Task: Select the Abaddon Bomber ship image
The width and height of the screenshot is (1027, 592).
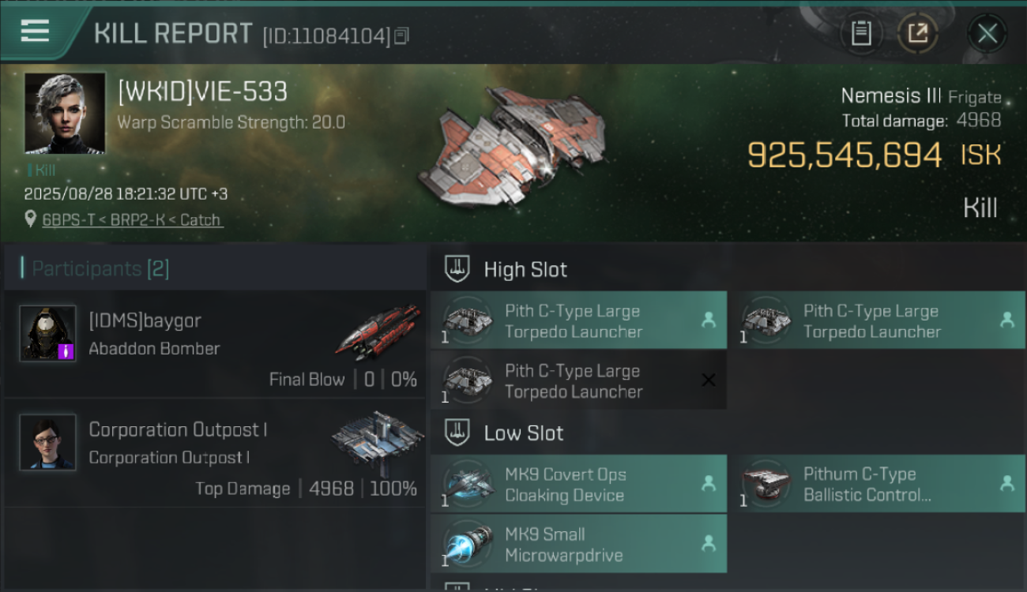Action: tap(378, 332)
